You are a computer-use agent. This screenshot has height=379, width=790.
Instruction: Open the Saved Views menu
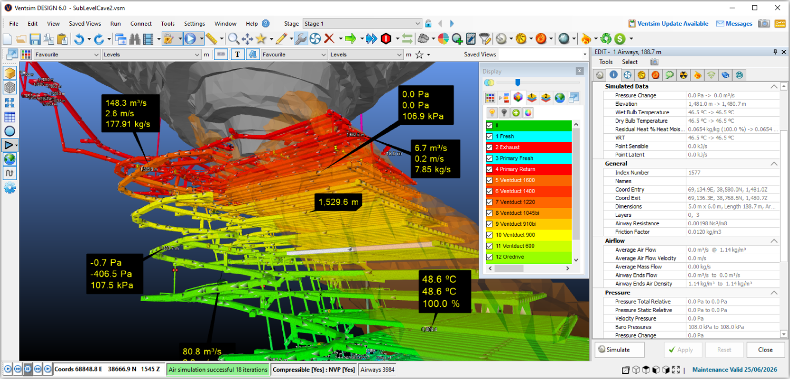click(x=85, y=24)
